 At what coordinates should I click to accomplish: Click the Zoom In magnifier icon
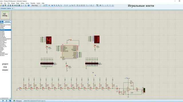pos(54,5)
